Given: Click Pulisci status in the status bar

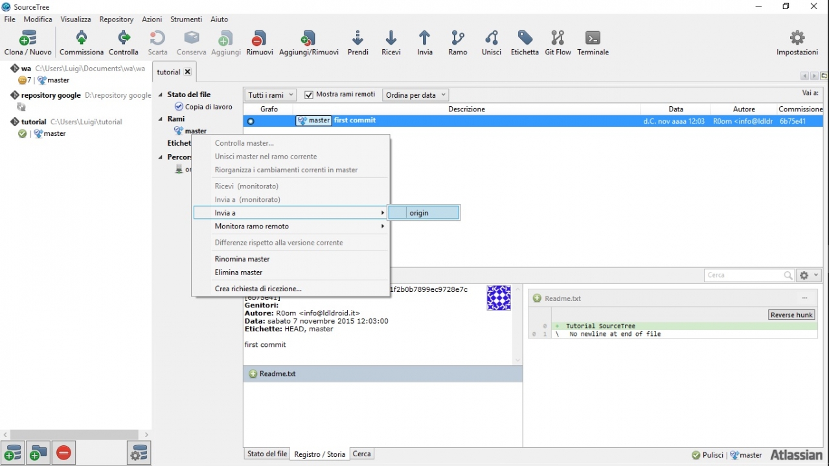Looking at the screenshot, I should [707, 455].
